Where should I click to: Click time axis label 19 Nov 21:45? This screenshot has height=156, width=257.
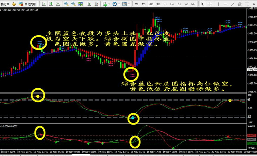pyautogui.click(x=186, y=152)
